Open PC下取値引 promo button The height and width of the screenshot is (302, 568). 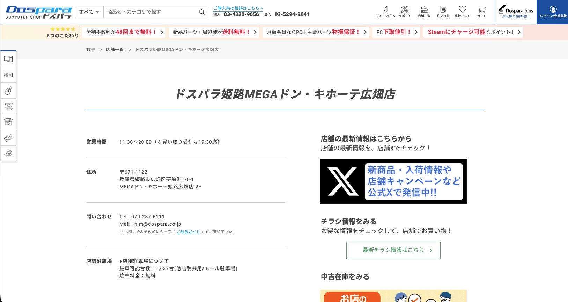click(x=396, y=32)
